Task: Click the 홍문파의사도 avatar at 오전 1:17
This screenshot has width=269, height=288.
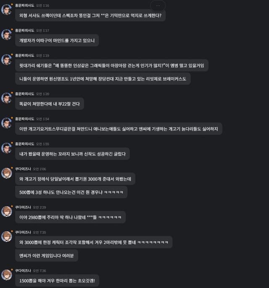Action: (x=6, y=35)
